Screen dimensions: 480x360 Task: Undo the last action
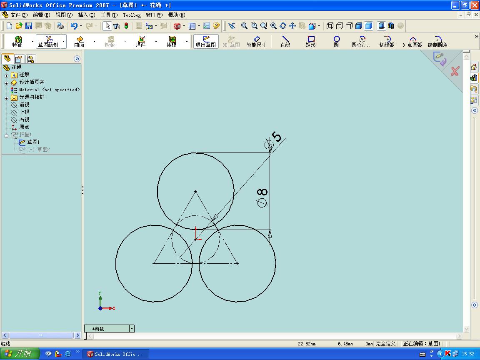click(74, 26)
